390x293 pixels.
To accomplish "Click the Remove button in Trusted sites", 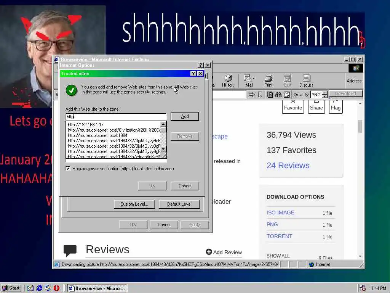I will point(185,136).
